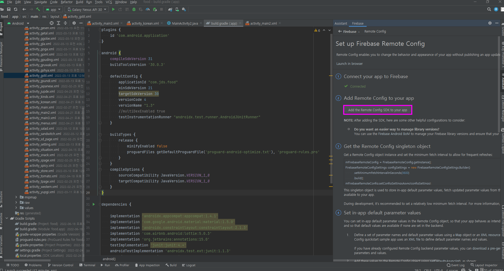This screenshot has height=271, width=504.
Task: Navigate back with the left arrow icon
Action: [24, 9]
